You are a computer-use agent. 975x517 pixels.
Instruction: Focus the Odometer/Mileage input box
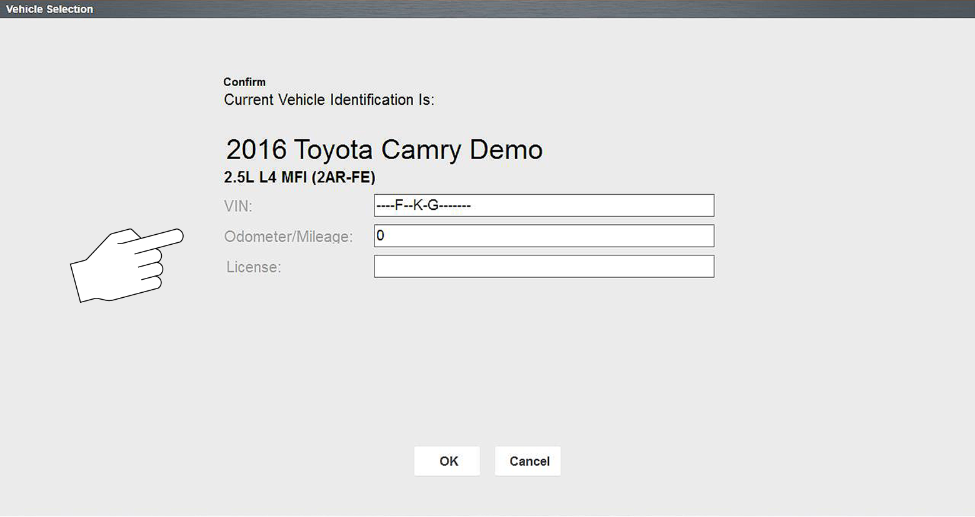[x=544, y=236]
